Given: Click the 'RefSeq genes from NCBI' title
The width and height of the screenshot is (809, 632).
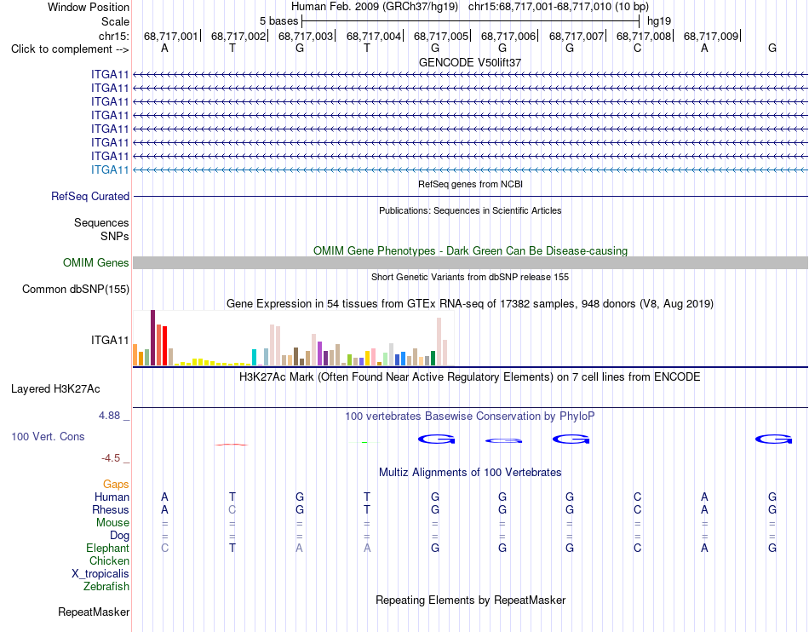Looking at the screenshot, I should coord(470,184).
